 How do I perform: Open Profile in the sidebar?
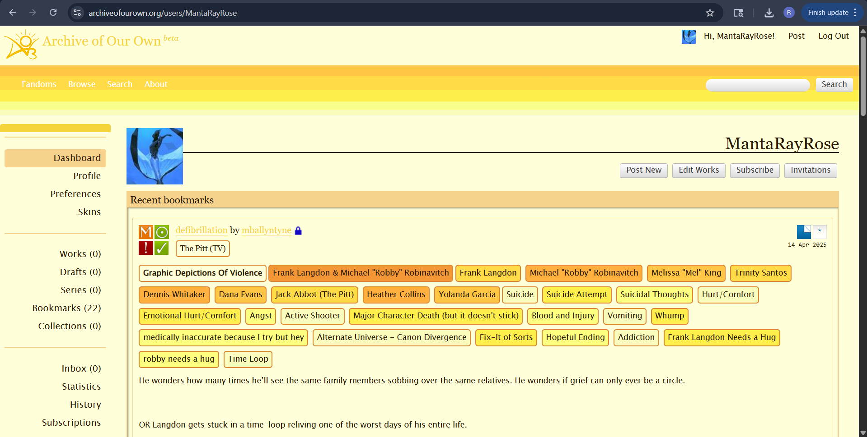point(87,176)
